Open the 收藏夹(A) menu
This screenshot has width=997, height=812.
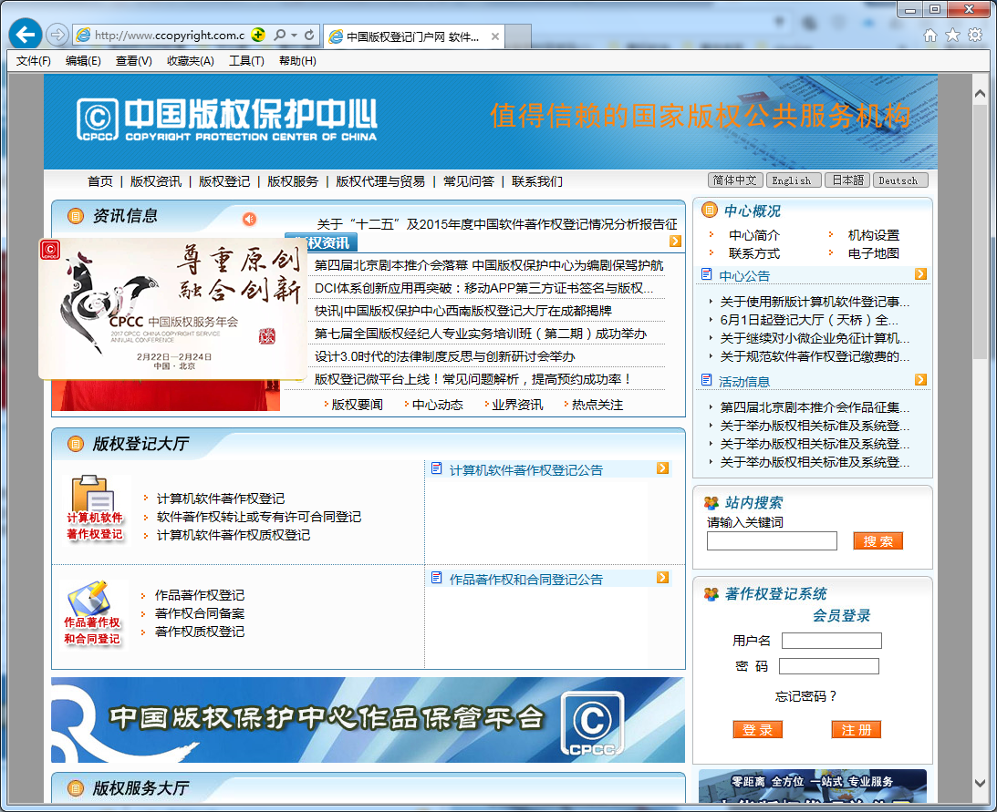point(190,61)
